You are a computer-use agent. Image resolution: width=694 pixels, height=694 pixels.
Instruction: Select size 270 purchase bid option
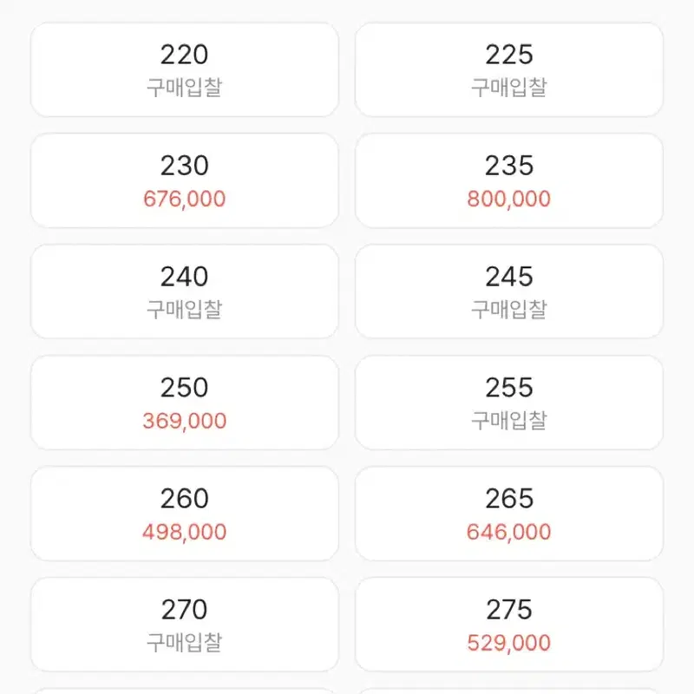click(x=184, y=625)
